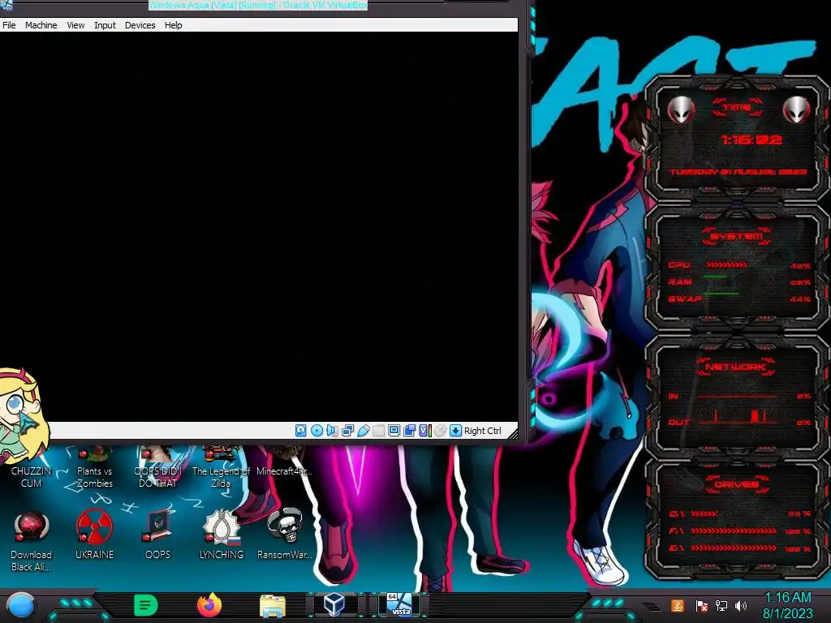Launch Firefox from the taskbar
This screenshot has height=623, width=831.
click(x=209, y=605)
